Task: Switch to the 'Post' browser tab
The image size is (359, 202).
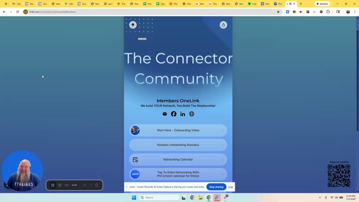Action: point(278,4)
